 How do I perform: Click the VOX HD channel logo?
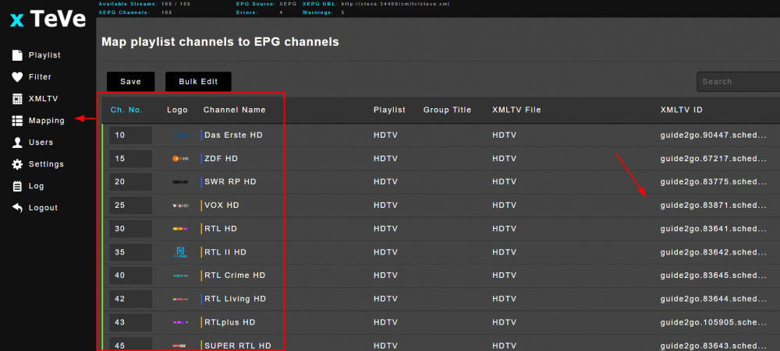[x=181, y=205]
